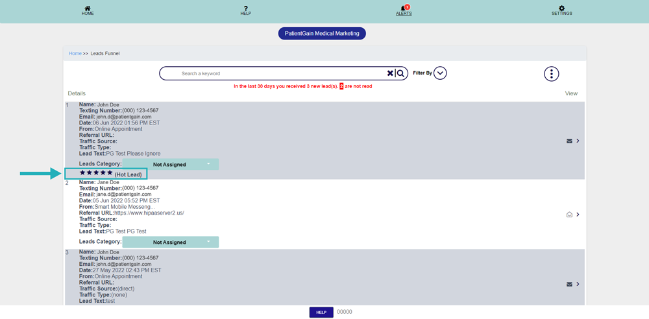Image resolution: width=649 pixels, height=319 pixels.
Task: Click the unread count badge showing 2
Action: pyautogui.click(x=341, y=86)
